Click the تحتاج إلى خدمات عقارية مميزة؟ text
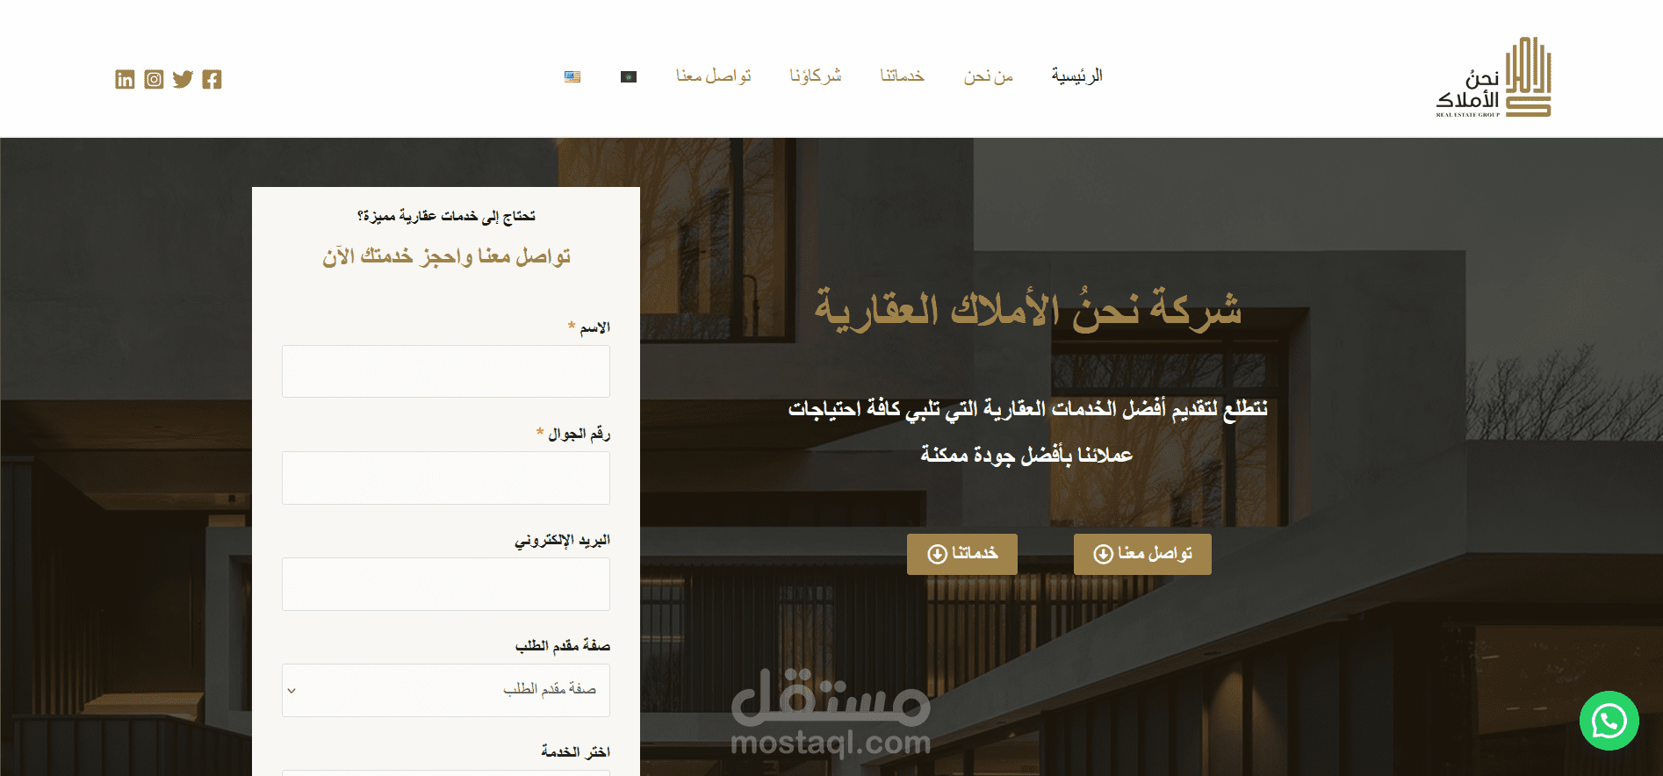Image resolution: width=1663 pixels, height=776 pixels. pyautogui.click(x=446, y=216)
